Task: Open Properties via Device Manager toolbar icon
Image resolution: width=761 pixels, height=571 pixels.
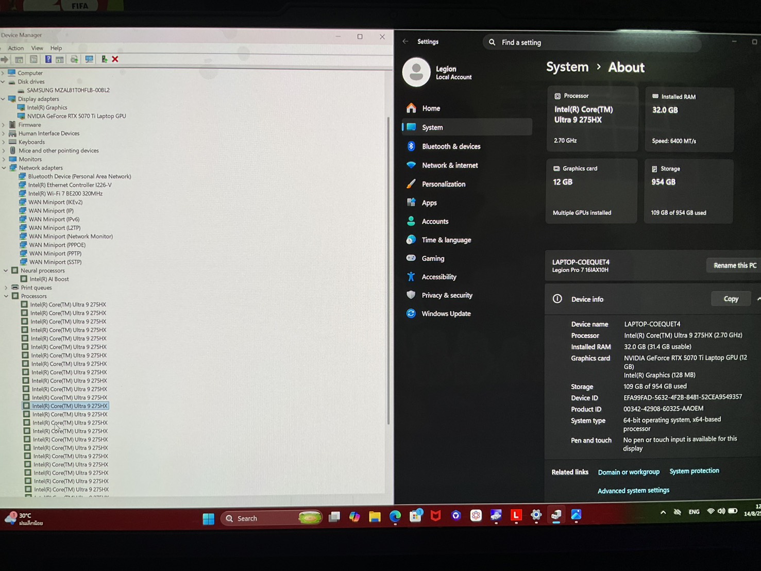Action: (33, 59)
